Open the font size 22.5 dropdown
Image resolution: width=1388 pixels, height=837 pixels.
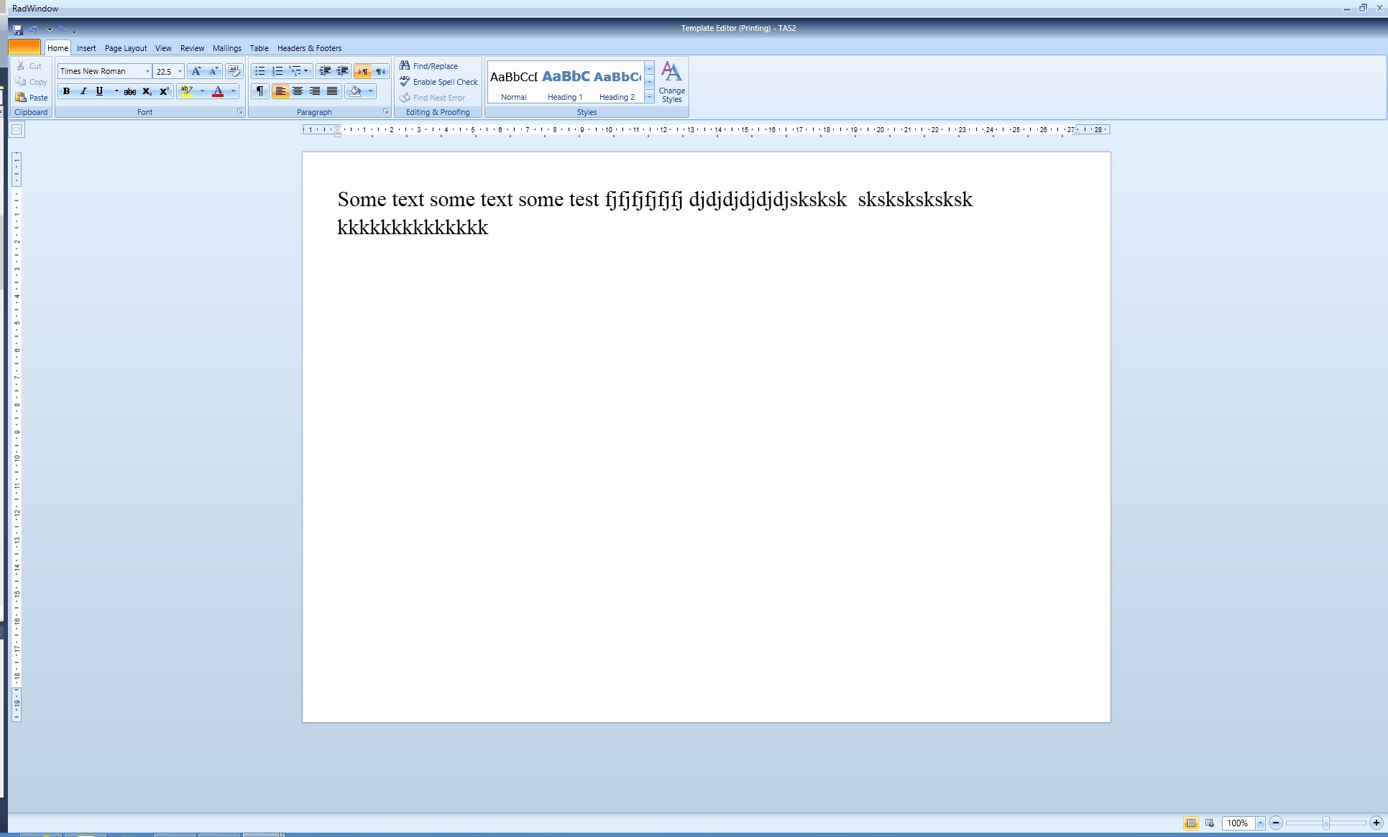point(180,71)
